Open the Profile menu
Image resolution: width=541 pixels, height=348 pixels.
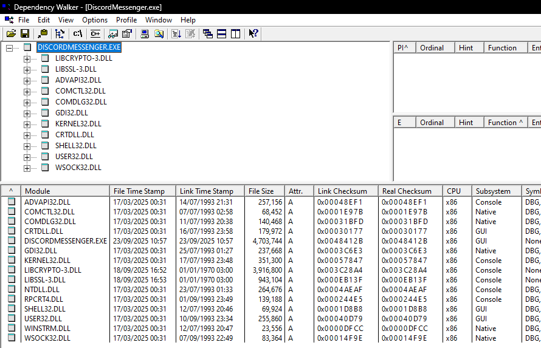(126, 20)
